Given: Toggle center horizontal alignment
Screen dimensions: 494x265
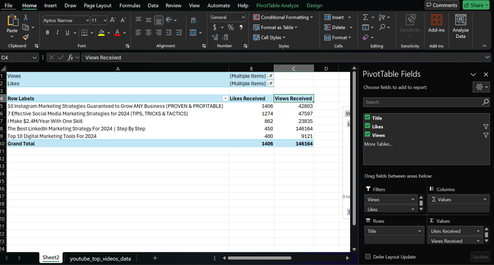Looking at the screenshot, I should 148,32.
